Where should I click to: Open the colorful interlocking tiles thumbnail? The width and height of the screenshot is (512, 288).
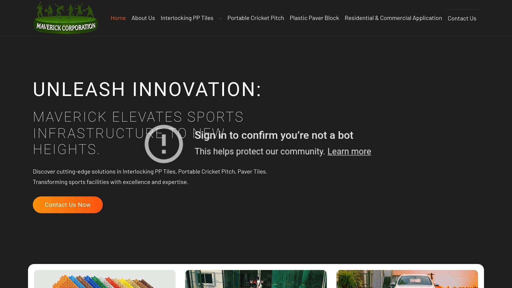point(105,279)
